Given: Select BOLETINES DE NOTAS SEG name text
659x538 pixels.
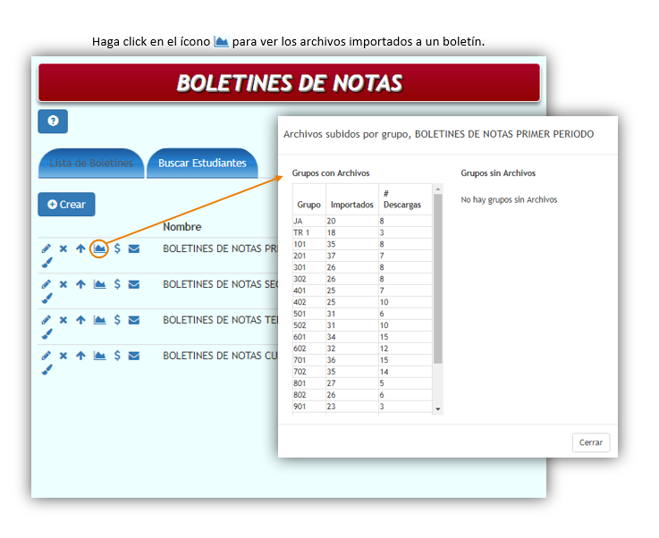Looking at the screenshot, I should pos(220,284).
